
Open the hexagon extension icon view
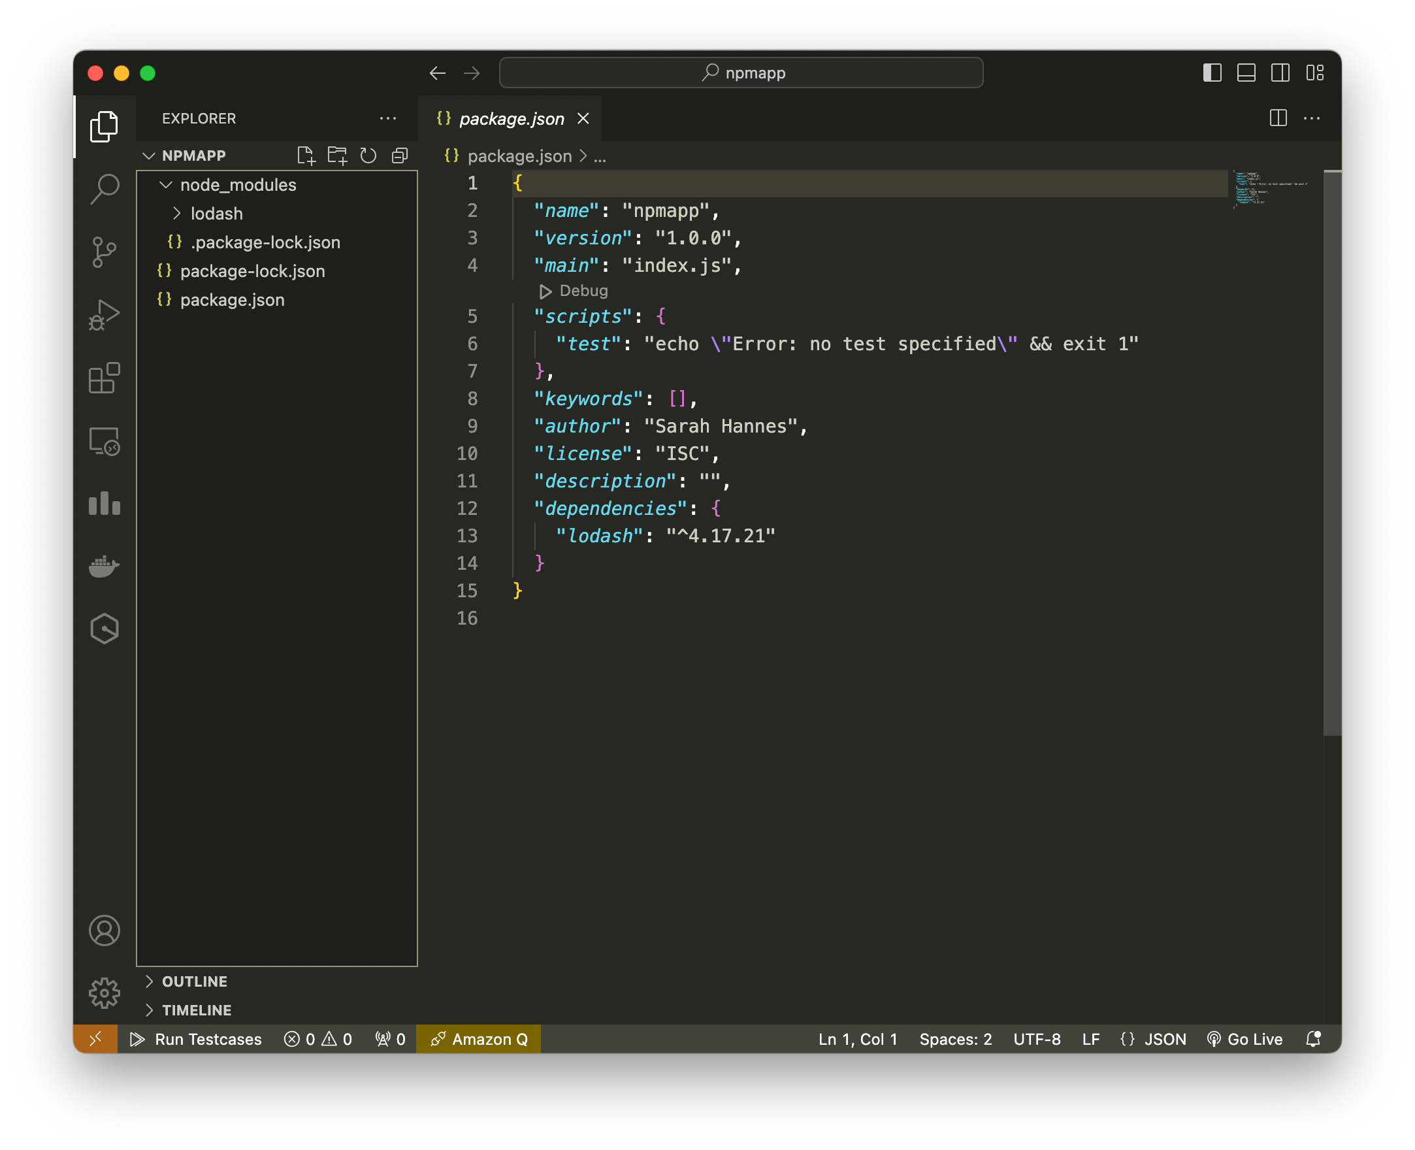click(x=104, y=629)
